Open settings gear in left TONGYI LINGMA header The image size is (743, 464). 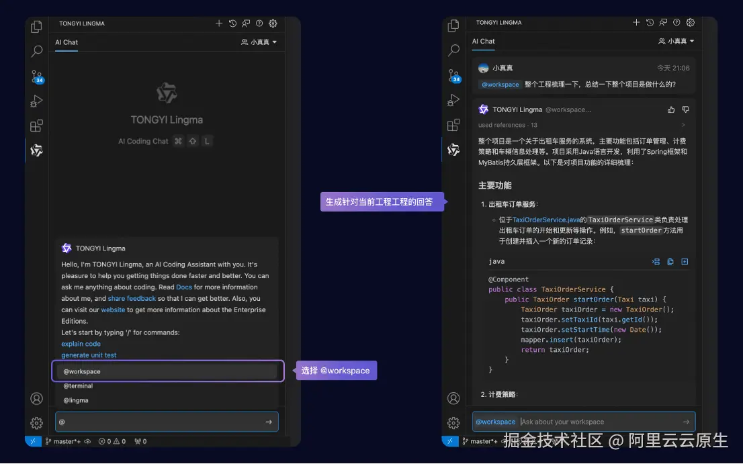pos(273,24)
